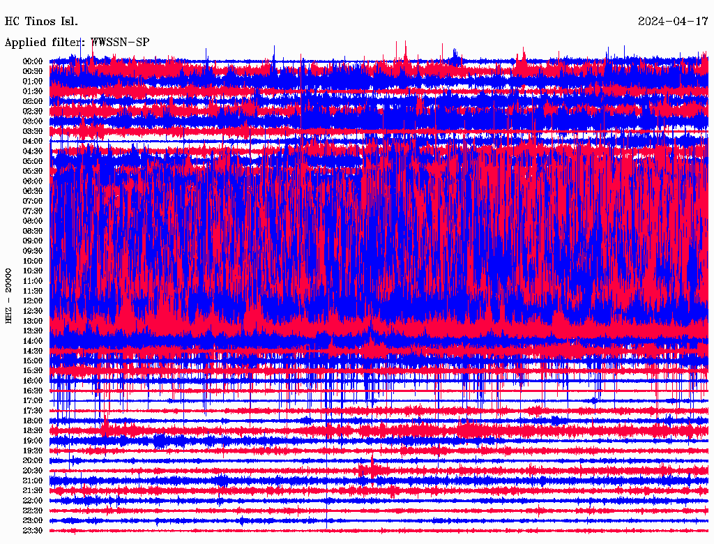Select the 19:00 time label
This screenshot has width=714, height=544.
[x=33, y=441]
